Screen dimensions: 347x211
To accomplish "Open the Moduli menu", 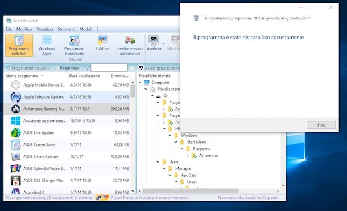I will (86, 29).
